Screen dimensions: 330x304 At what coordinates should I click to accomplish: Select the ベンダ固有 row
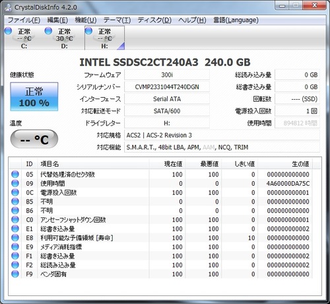tap(160, 274)
